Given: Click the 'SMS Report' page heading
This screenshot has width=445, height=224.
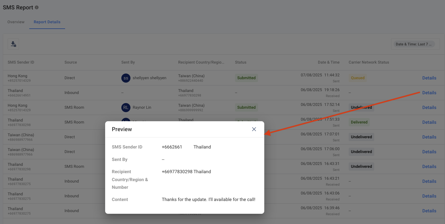Looking at the screenshot, I should point(18,8).
